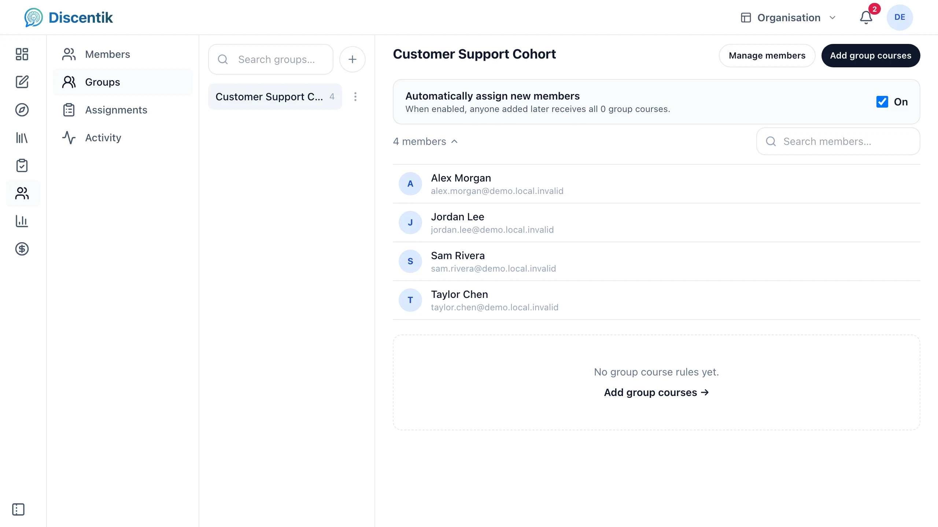Screen dimensions: 938x527
Task: Open the Activity menu item
Action: 123,138
